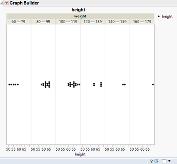The width and height of the screenshot is (177, 164).
Task: Click the graph title height
Action: point(78,10)
